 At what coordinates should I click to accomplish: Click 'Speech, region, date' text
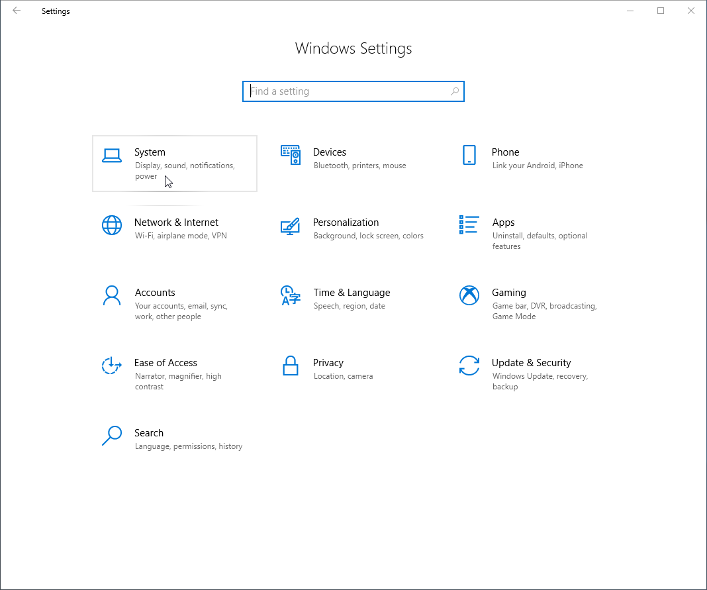tap(349, 307)
